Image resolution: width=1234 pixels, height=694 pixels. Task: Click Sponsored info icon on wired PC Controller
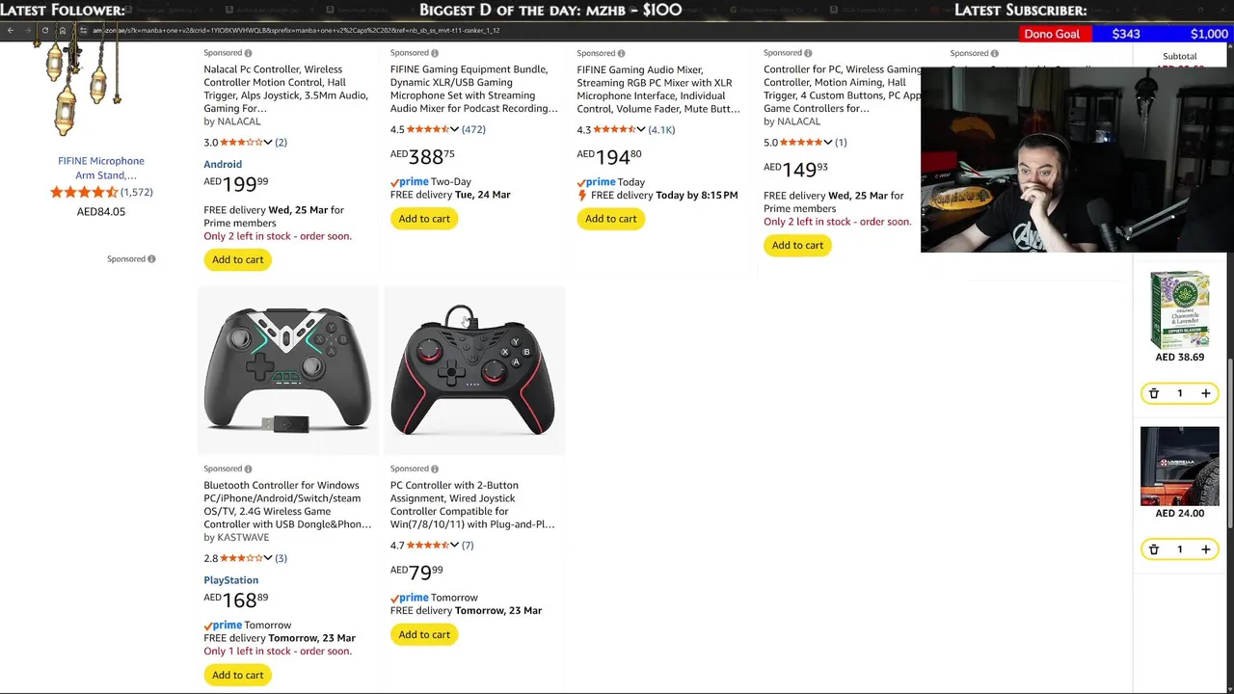[435, 469]
